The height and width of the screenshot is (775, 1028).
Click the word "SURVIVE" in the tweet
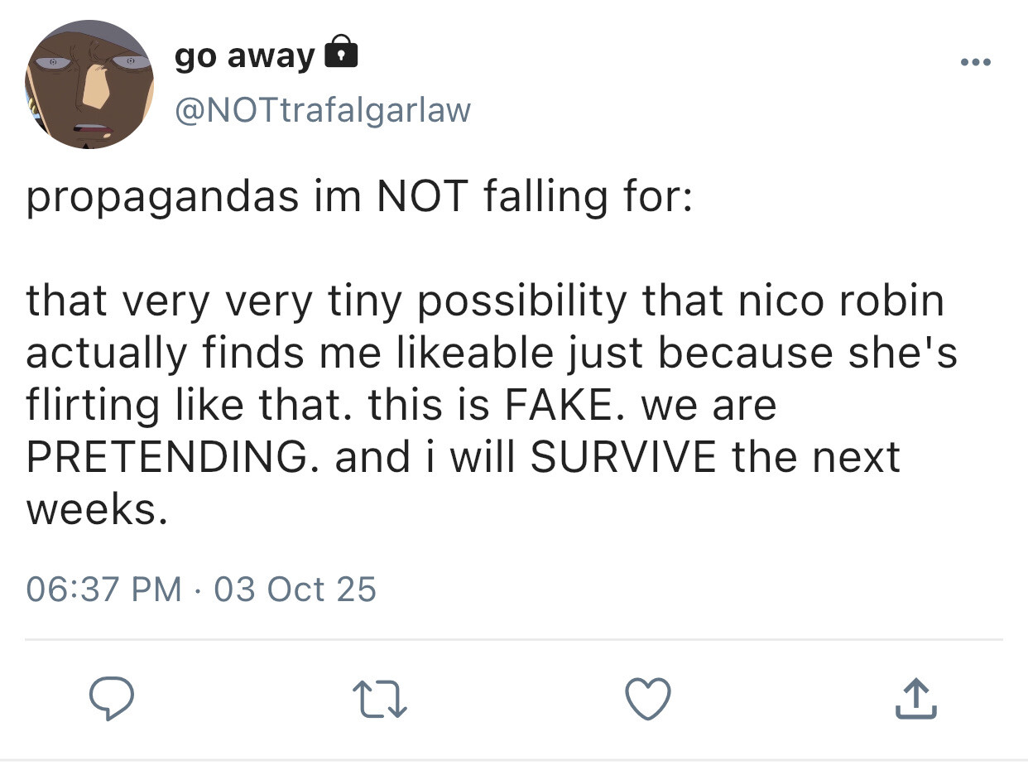[622, 457]
